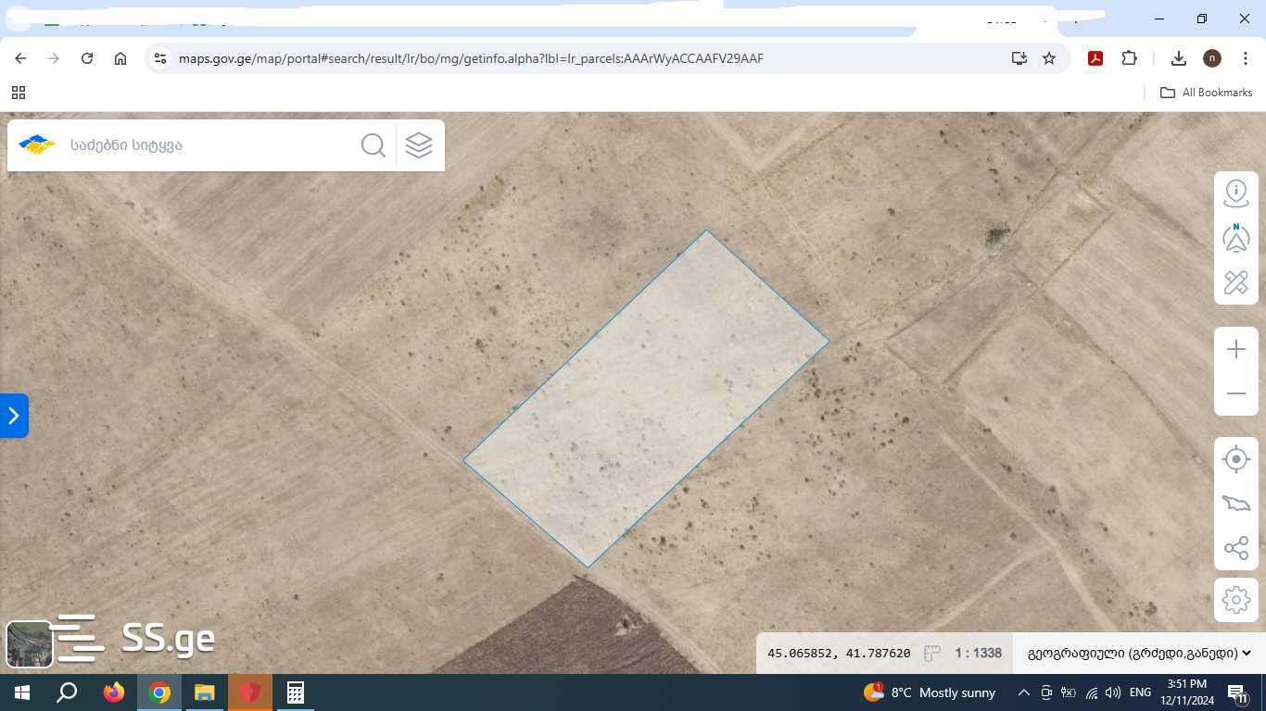Image resolution: width=1266 pixels, height=711 pixels.
Task: Open map settings gear icon
Action: pos(1236,600)
